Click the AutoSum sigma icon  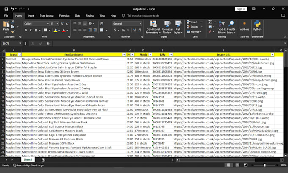[x=210, y=22]
